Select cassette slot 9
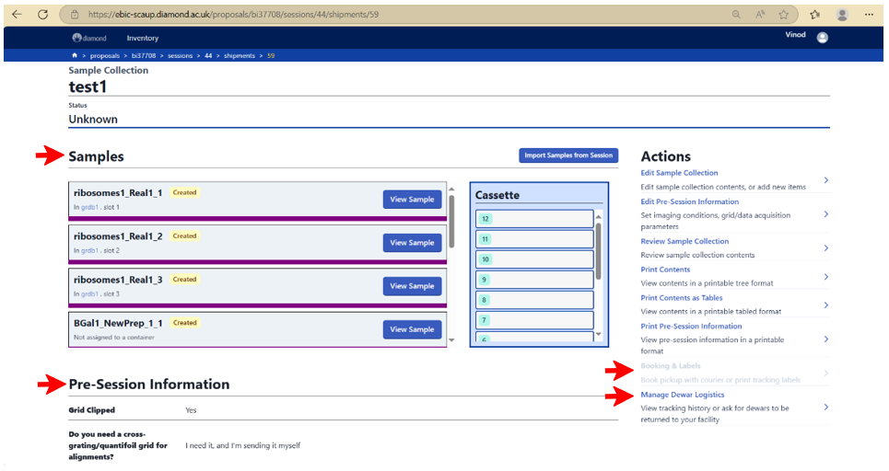 [534, 280]
